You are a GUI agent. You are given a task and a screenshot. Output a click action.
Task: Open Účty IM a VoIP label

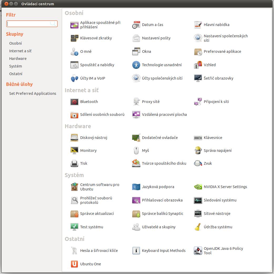[x=93, y=78]
